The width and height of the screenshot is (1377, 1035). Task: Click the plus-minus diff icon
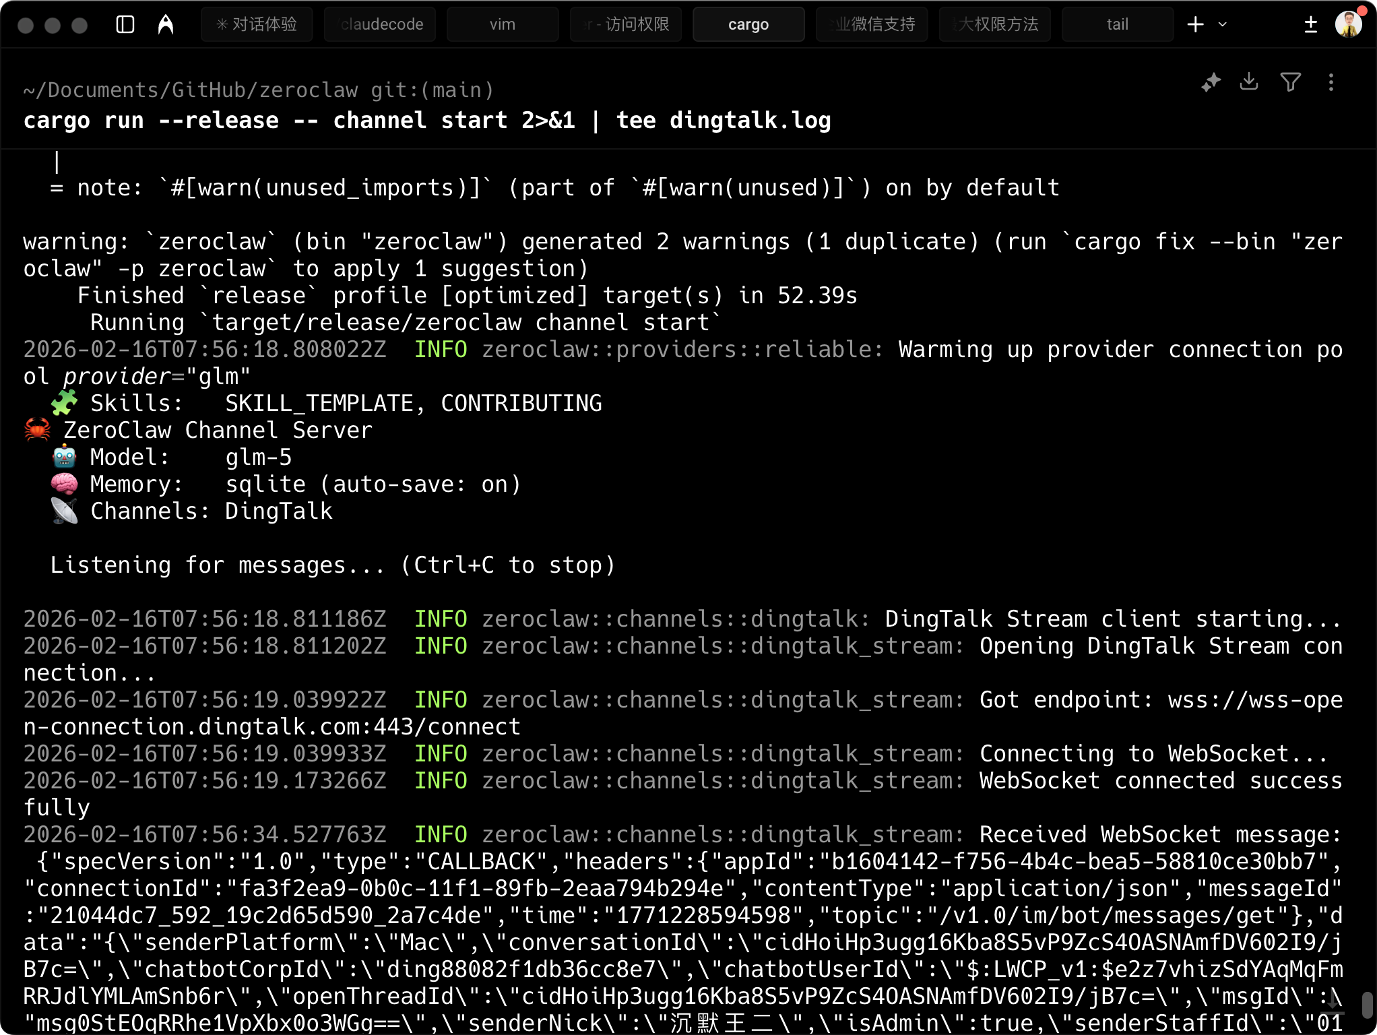[1310, 25]
